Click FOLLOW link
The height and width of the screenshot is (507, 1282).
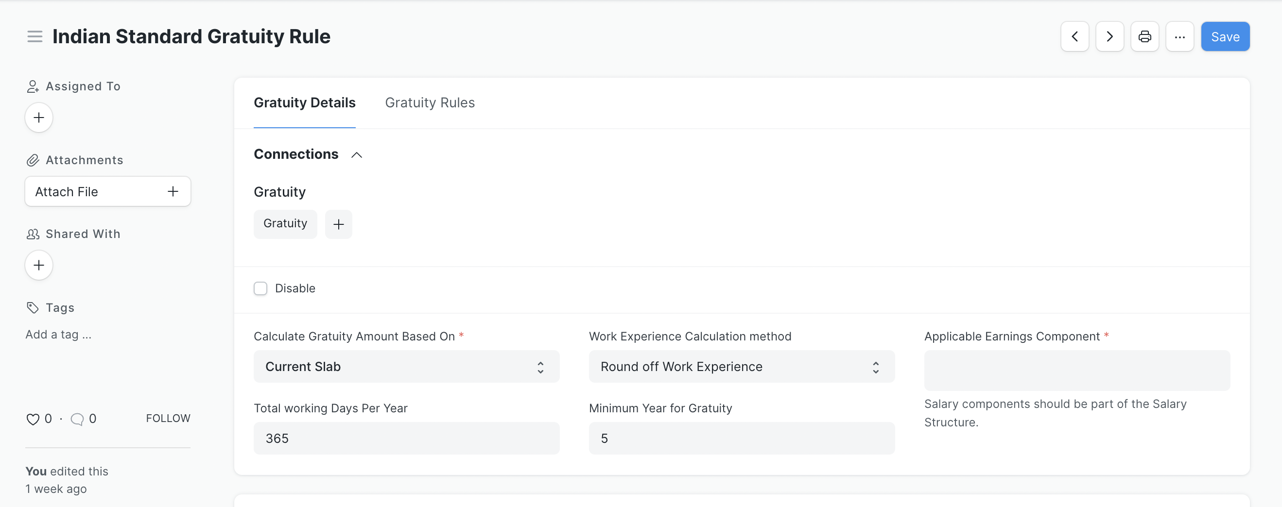(x=168, y=419)
